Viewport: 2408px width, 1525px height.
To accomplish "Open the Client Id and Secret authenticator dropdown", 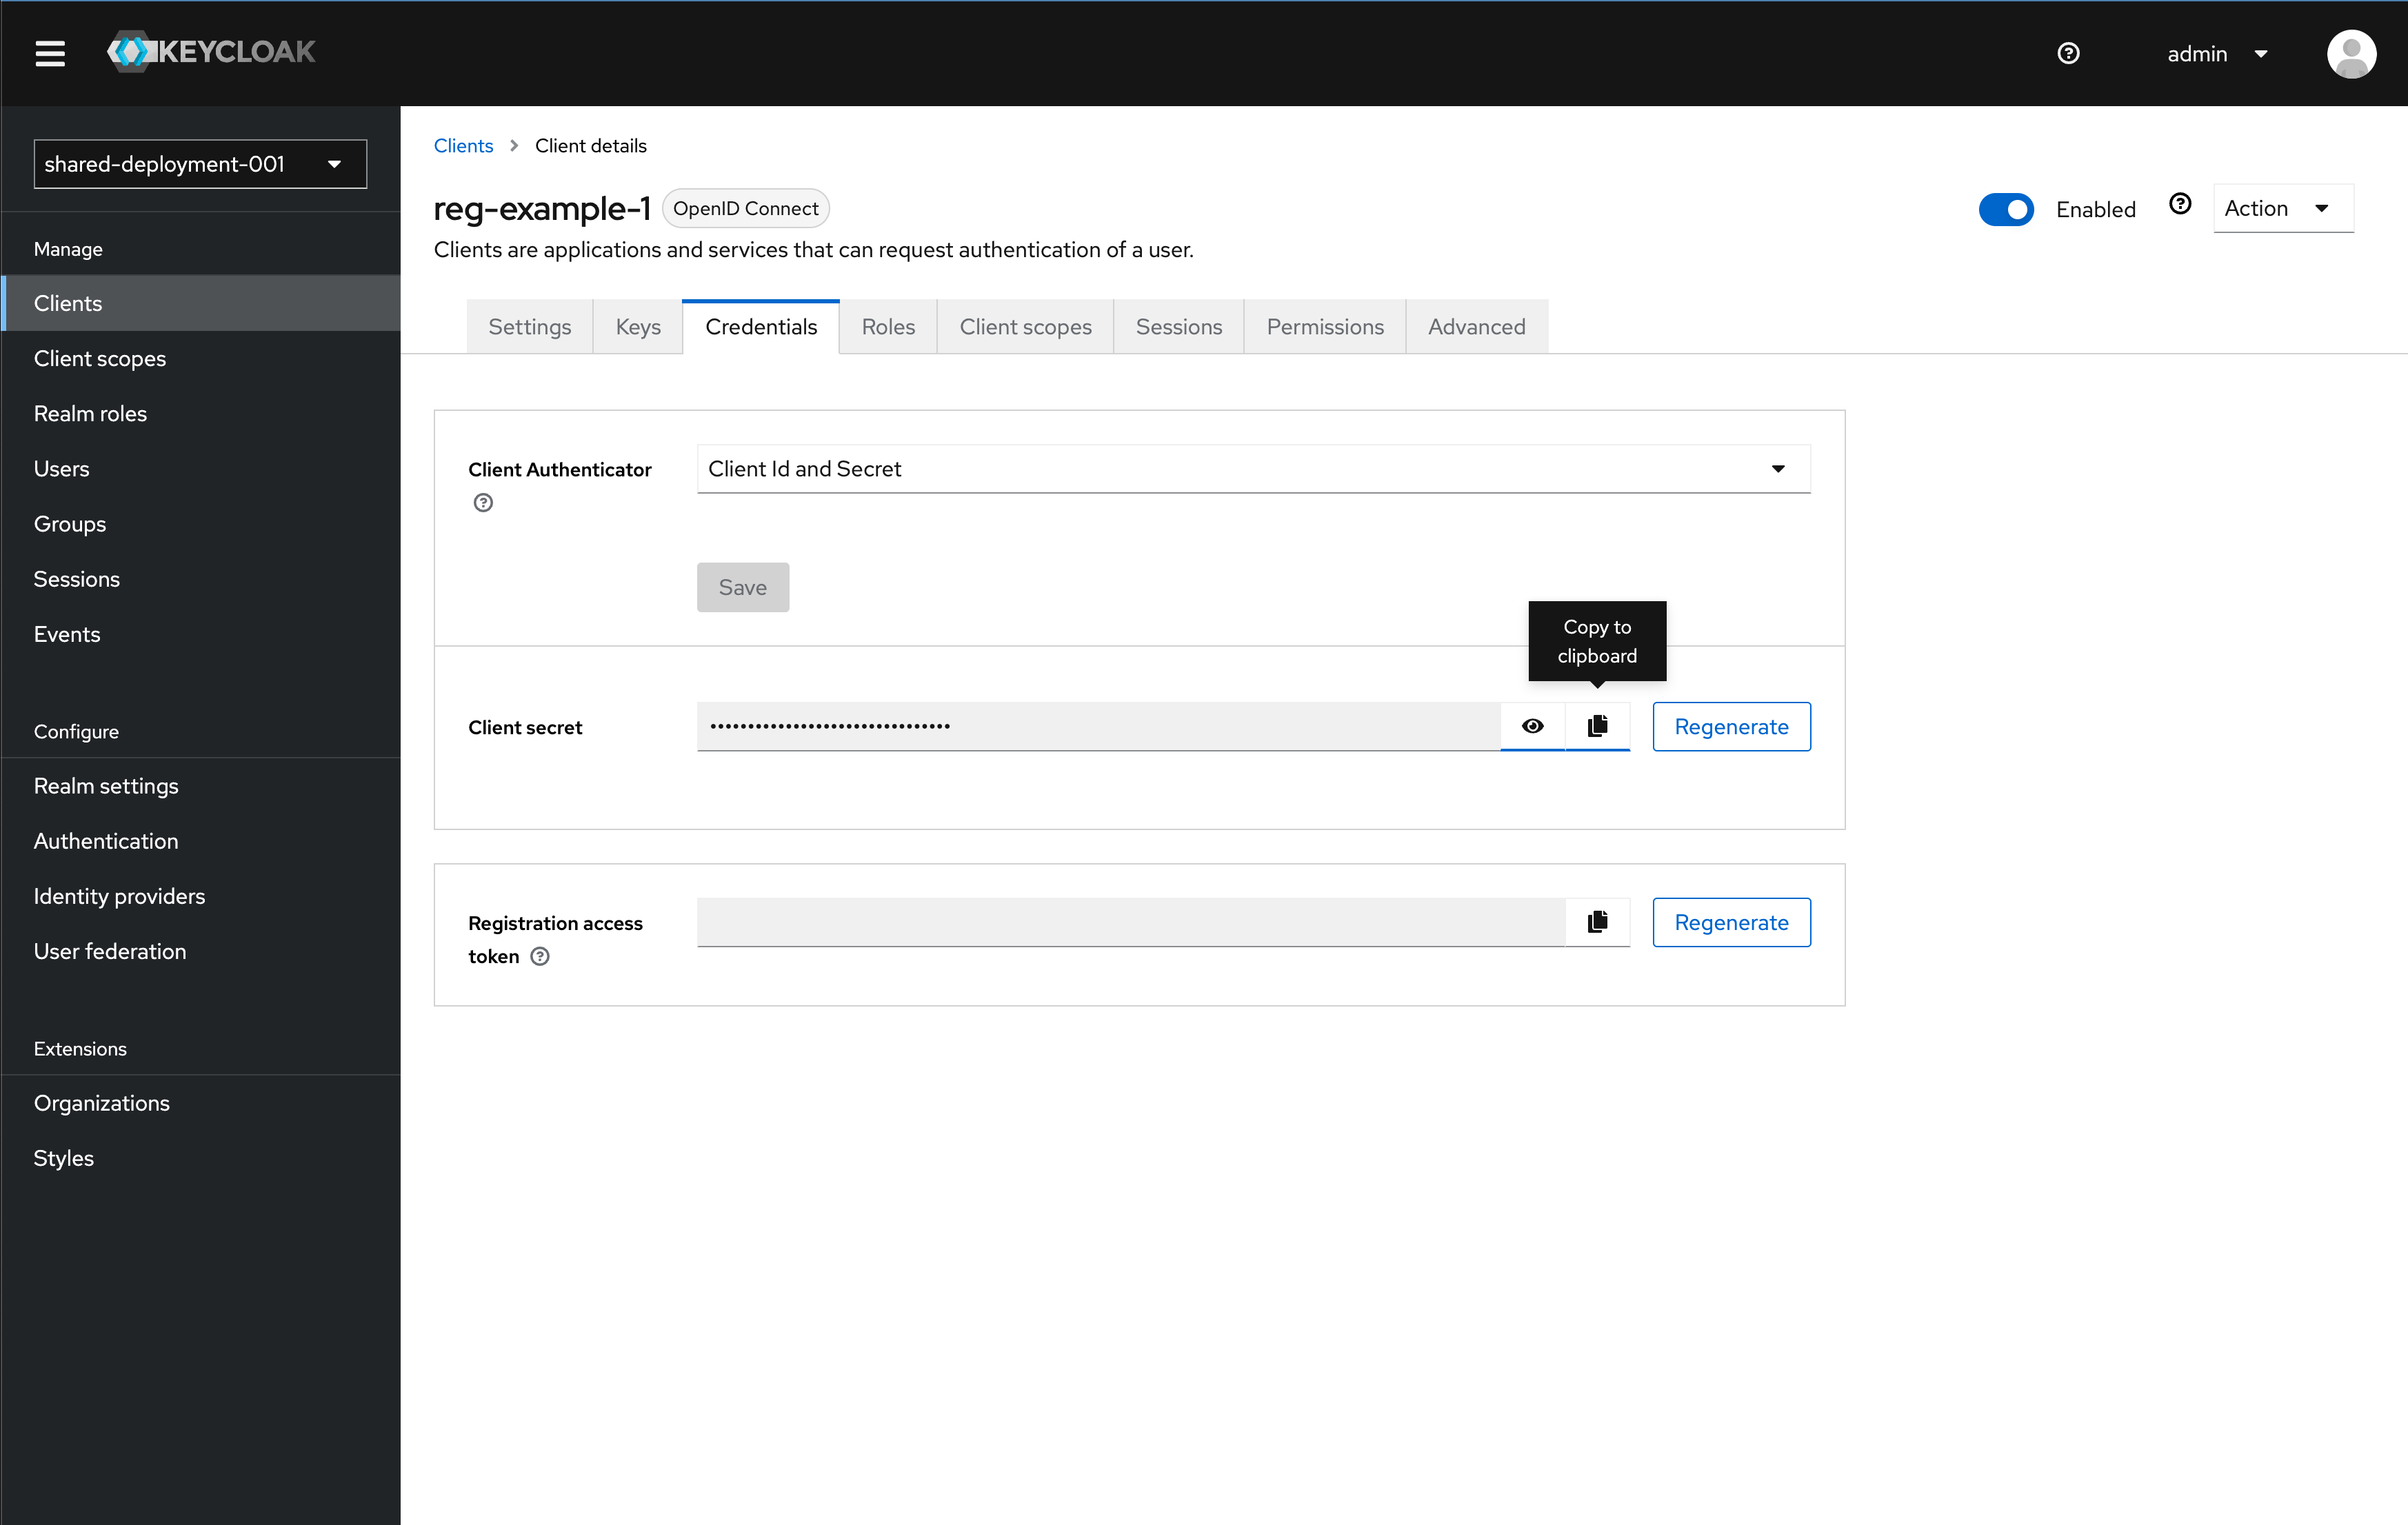I will [x=1253, y=468].
